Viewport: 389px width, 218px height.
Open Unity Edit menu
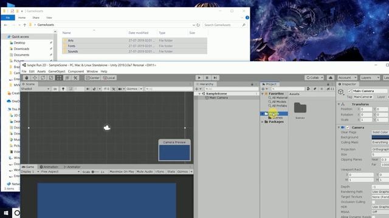pos(32,71)
